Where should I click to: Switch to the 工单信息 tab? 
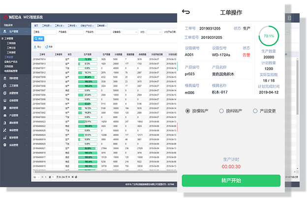[x=47, y=26]
